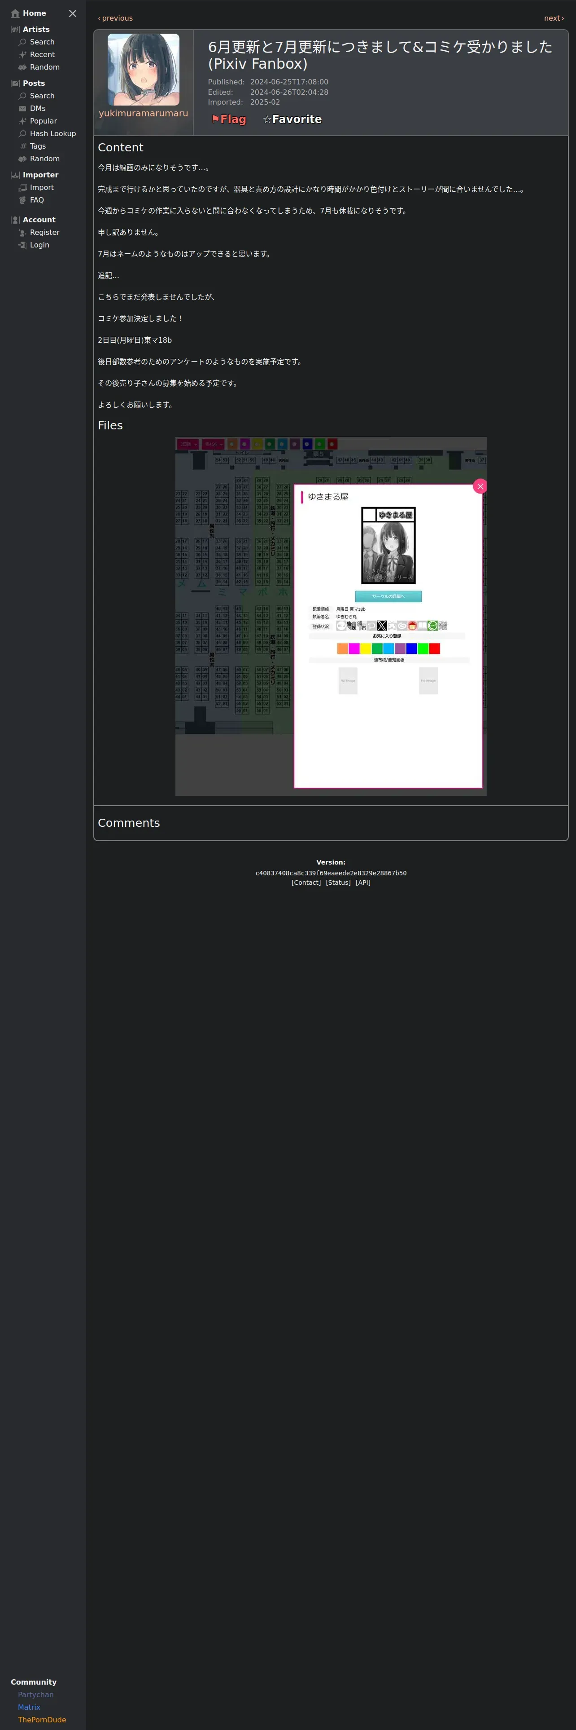Click icon beside FAQ entry
576x1730 pixels.
click(x=22, y=200)
